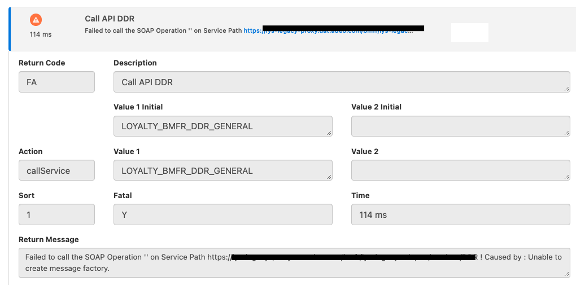This screenshot has height=285, width=576.
Task: Click the Time field showing 114 ms
Action: pos(461,214)
